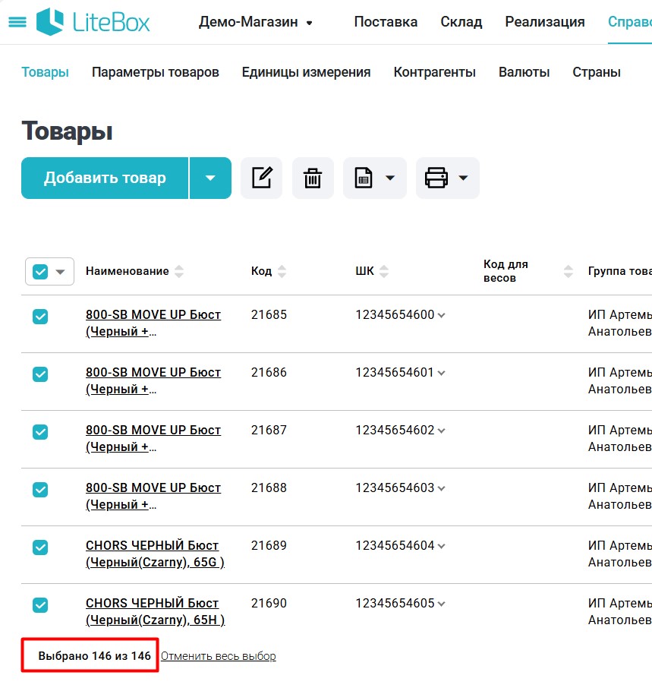
Task: Click Отменить весь выбор link
Action: [218, 656]
